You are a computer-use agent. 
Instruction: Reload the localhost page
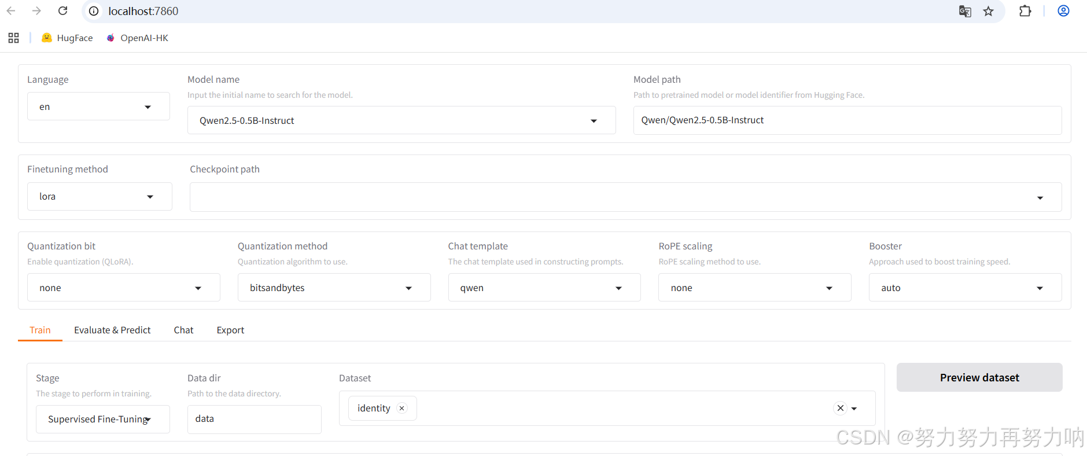[63, 11]
